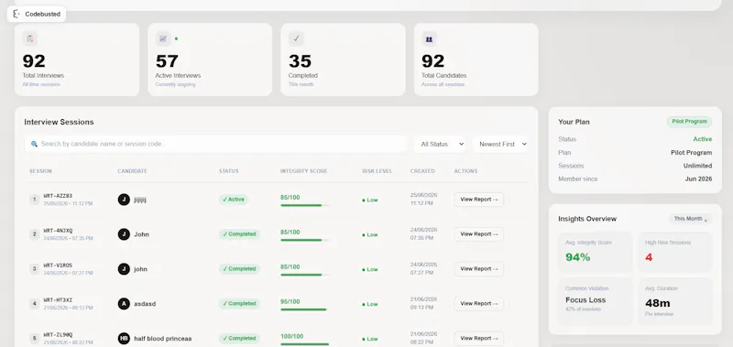Viewport: 733px width, 347px height.
Task: Click the SESSION column header
Action: point(40,171)
